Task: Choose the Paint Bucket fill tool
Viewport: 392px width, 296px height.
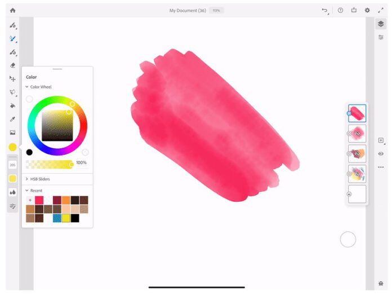Action: 12,105
